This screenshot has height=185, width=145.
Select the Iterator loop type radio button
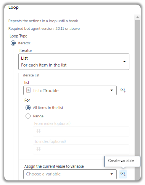13,43
